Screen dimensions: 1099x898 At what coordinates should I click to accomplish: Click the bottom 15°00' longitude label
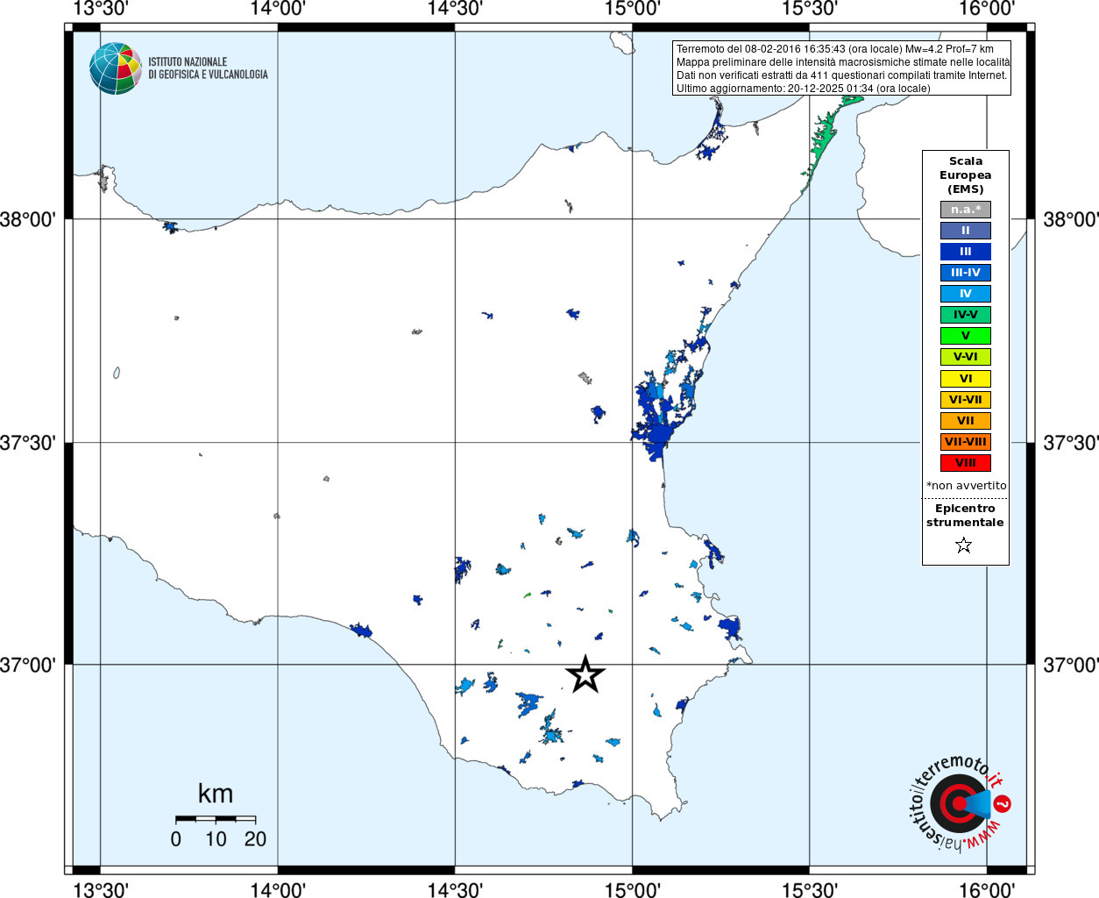tap(633, 889)
